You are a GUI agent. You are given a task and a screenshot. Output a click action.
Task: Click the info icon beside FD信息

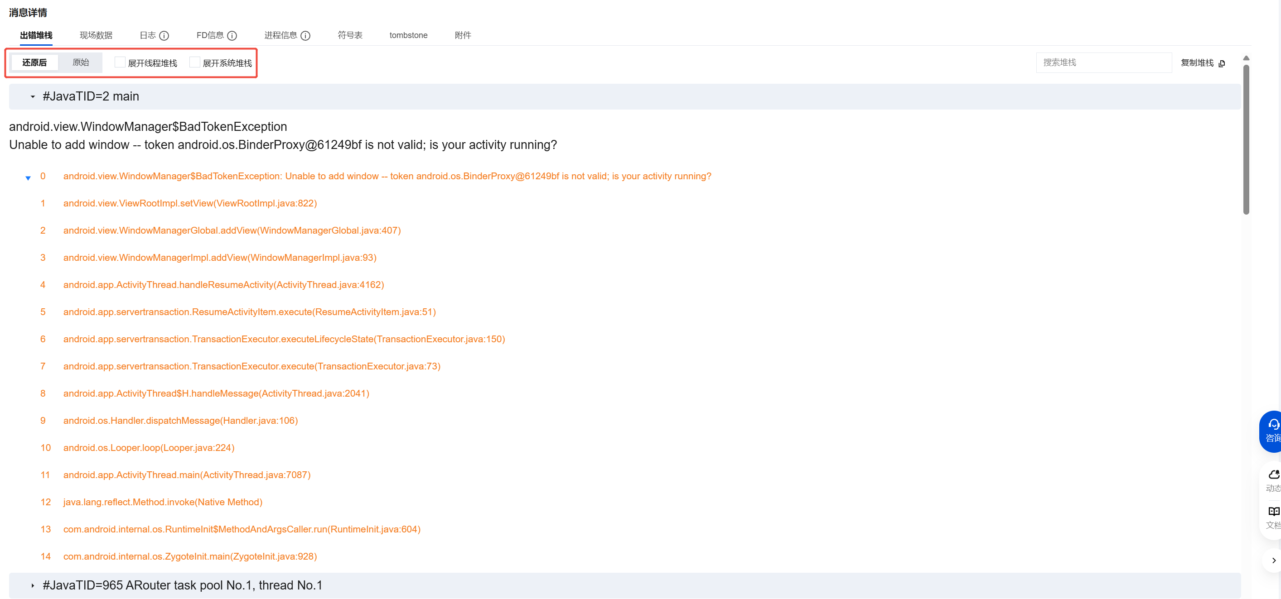[x=232, y=36]
